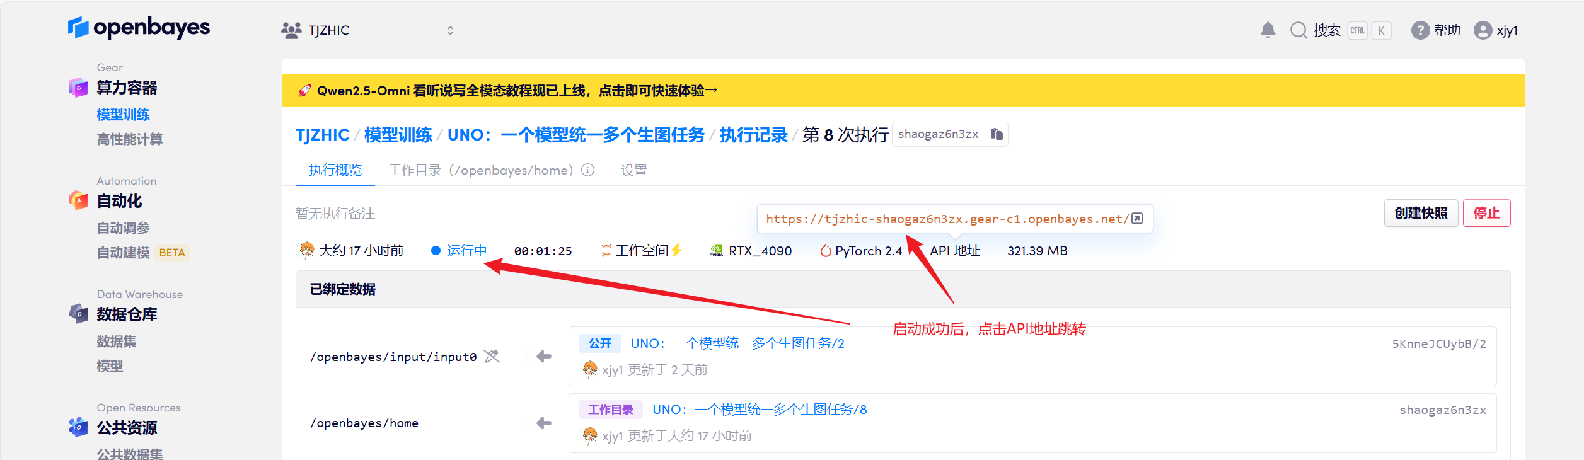1584x460 pixels.
Task: Click the 公开 tag
Action: (600, 343)
